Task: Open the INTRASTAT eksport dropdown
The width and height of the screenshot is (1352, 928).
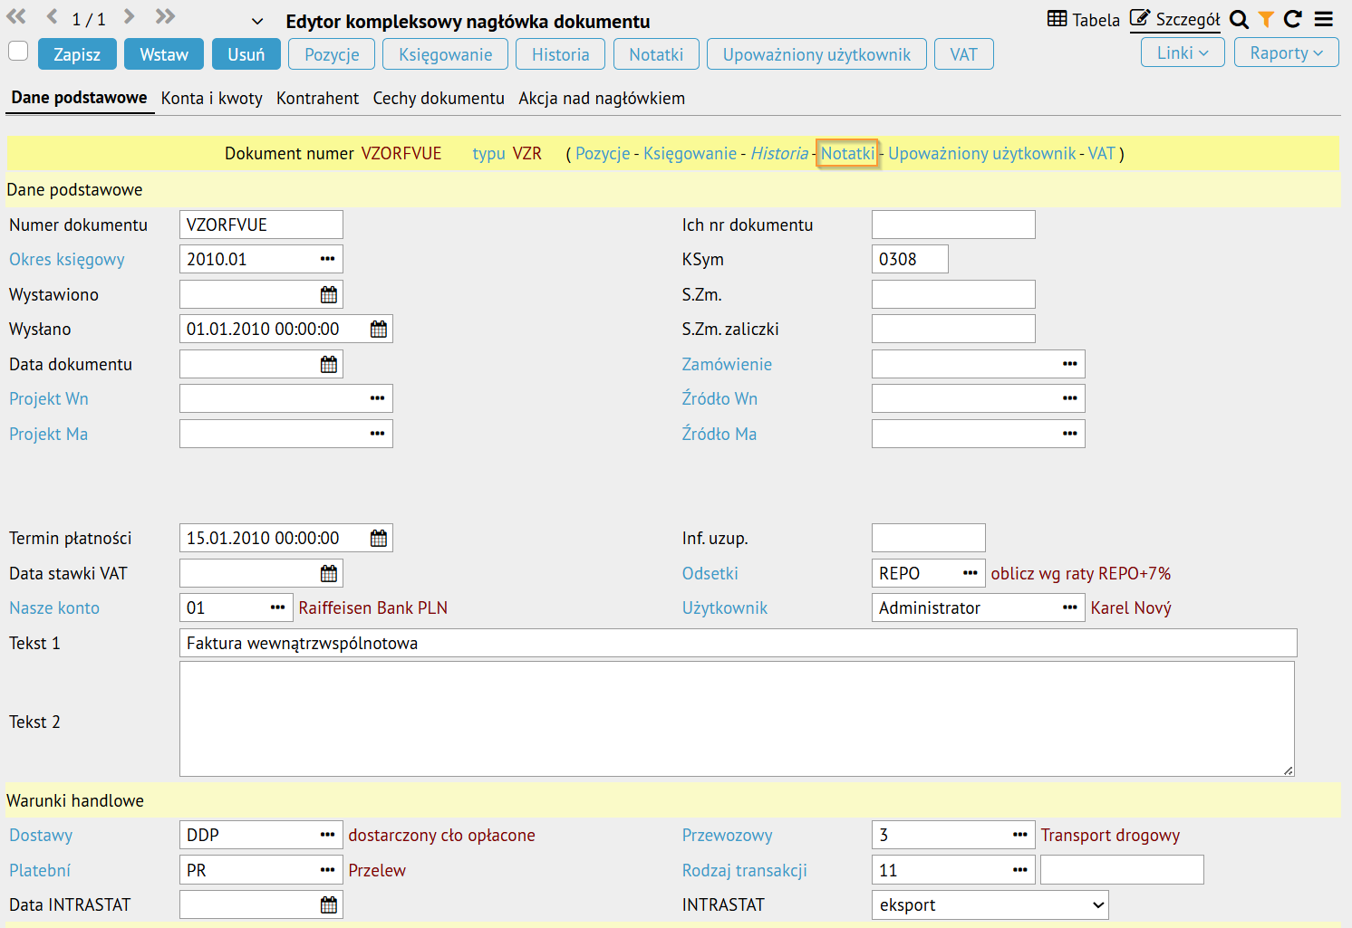Action: pos(990,905)
